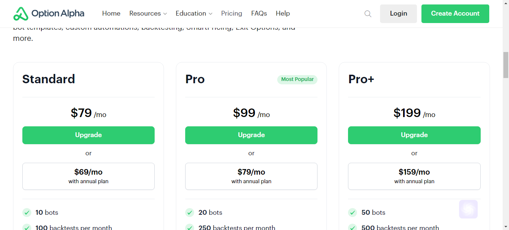
Task: Expand the Resources dropdown menu
Action: [x=148, y=13]
